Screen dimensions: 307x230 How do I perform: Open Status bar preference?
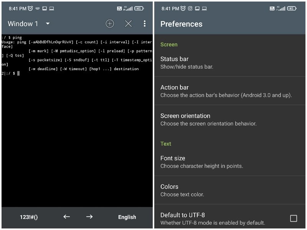pos(230,62)
